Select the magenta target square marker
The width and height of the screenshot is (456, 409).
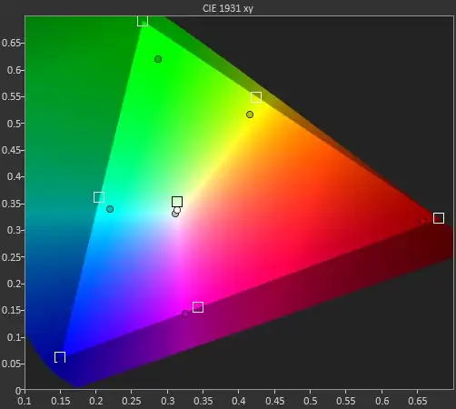(198, 307)
